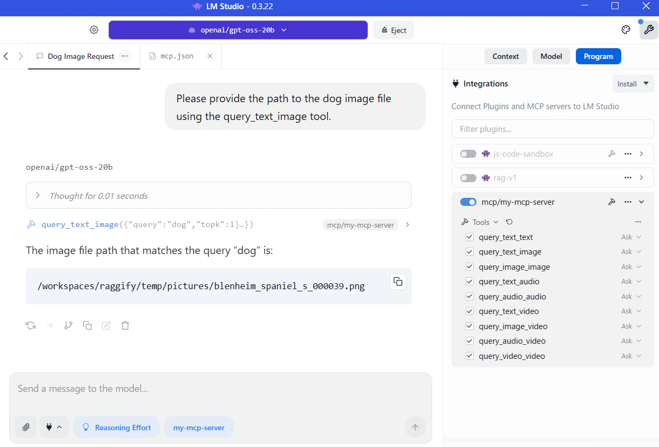Uncheck the query_text_text tool
The image size is (659, 447).
[469, 237]
